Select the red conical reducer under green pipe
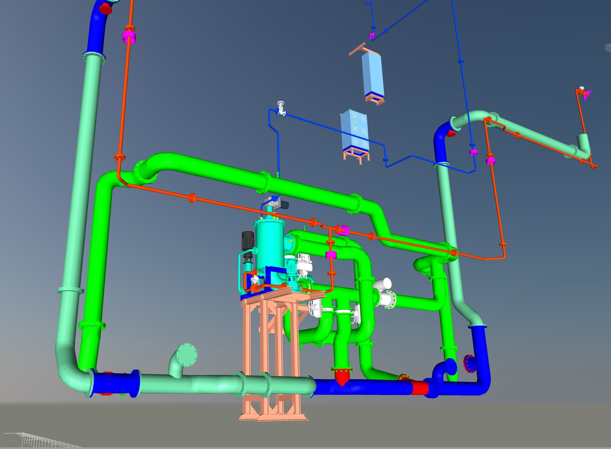The height and width of the screenshot is (449, 611). (x=342, y=377)
